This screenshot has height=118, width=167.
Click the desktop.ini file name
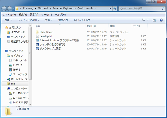point(46,36)
